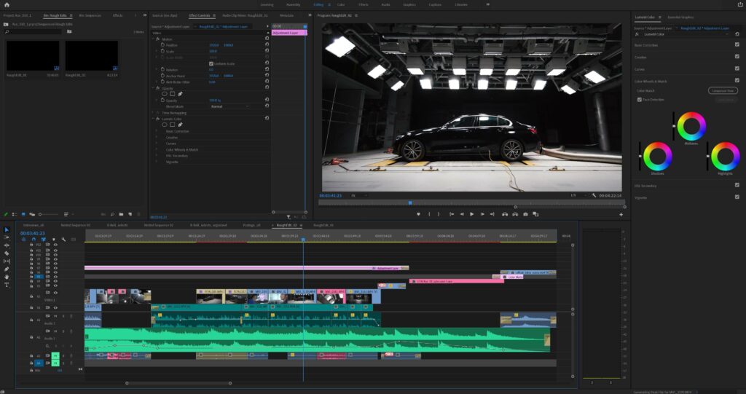The width and height of the screenshot is (746, 394).
Task: Open the share/export icon at top right
Action: [x=740, y=5]
